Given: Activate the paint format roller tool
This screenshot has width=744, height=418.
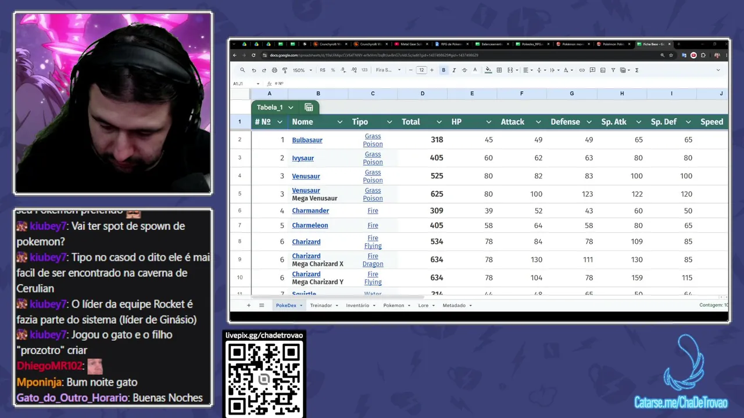Looking at the screenshot, I should tap(285, 70).
